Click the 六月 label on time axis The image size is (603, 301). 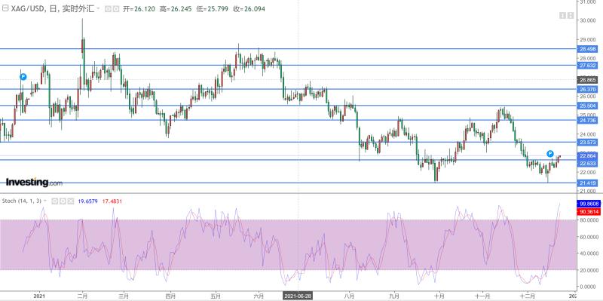click(259, 296)
